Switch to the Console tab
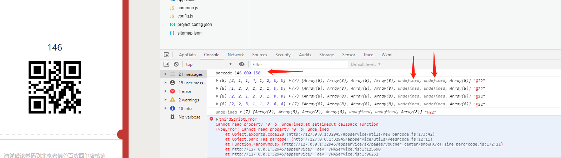Viewport: 561px width, 158px height. [x=212, y=55]
